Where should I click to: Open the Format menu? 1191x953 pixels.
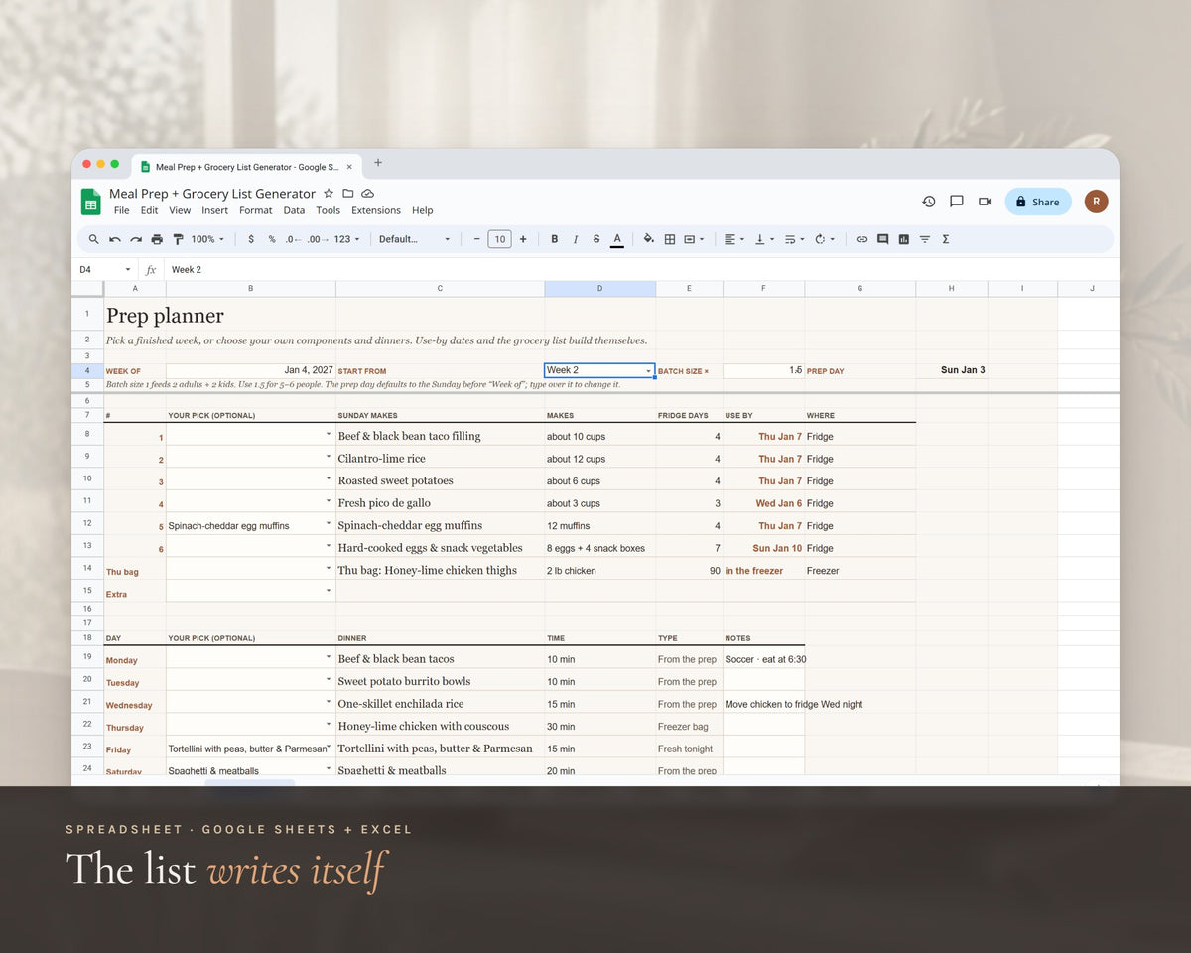256,210
